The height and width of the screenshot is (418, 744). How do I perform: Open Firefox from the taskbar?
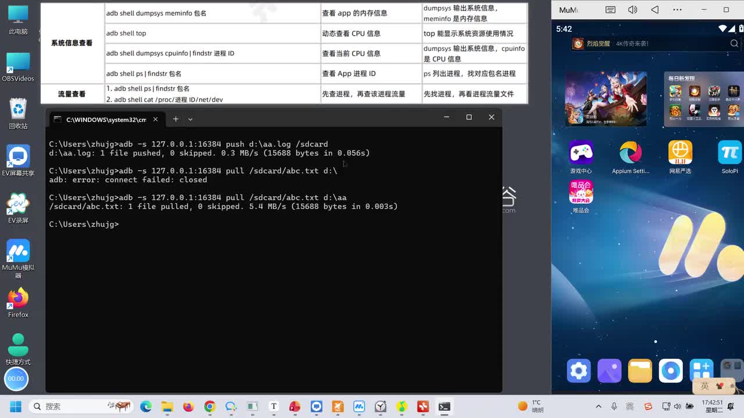[188, 406]
